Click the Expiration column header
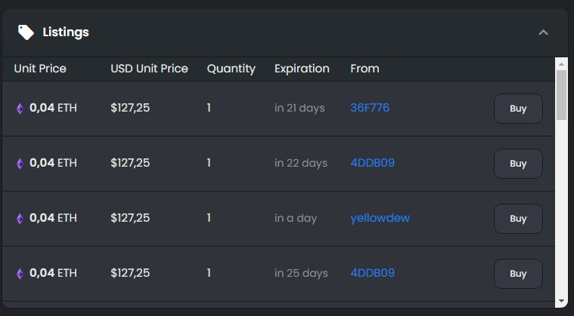The image size is (574, 316). [x=302, y=69]
